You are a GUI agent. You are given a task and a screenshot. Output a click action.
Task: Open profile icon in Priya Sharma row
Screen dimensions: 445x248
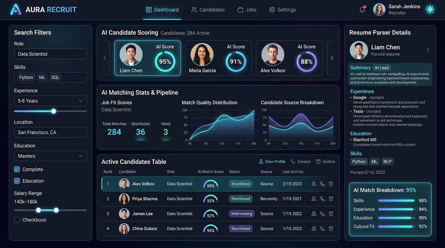click(x=314, y=199)
